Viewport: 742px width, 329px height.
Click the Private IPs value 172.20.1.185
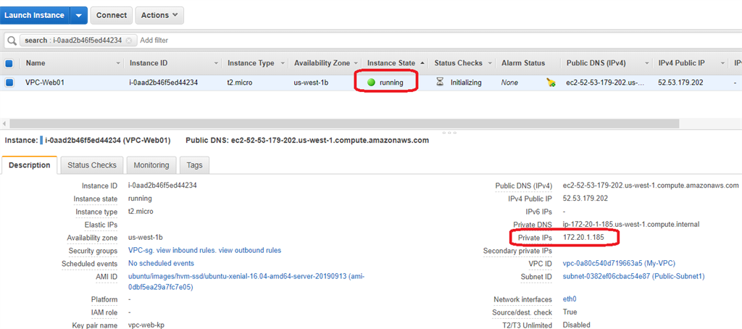point(583,237)
